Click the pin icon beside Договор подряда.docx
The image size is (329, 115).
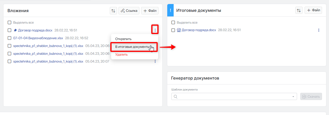tap(15, 30)
